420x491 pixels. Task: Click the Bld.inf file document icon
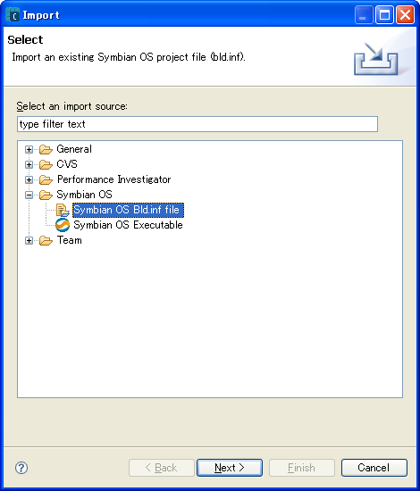(63, 210)
